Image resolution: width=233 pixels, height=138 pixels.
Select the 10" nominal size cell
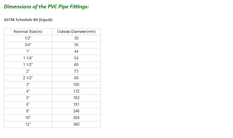click(x=28, y=118)
